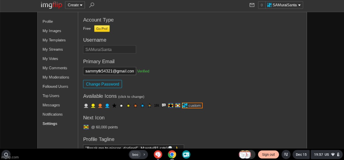
Task: Click the Change Password button
Action: click(x=102, y=84)
